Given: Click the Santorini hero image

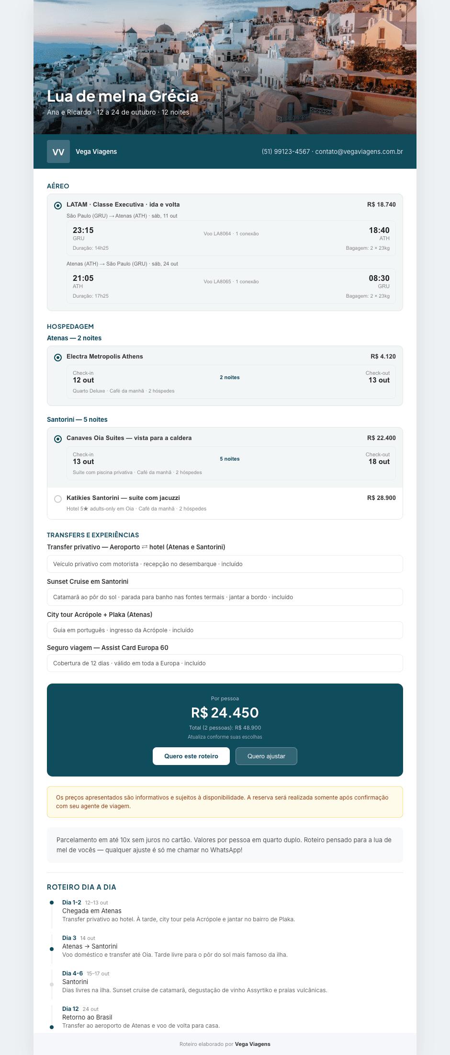Looking at the screenshot, I should point(225,67).
